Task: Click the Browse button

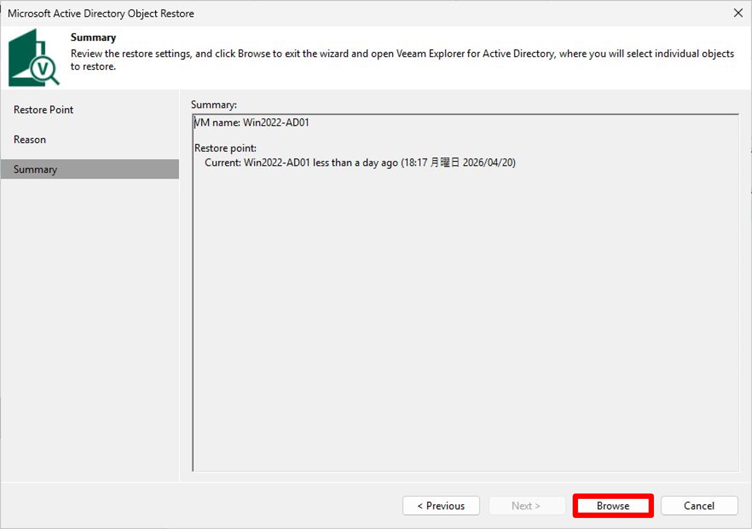Action: (x=613, y=506)
